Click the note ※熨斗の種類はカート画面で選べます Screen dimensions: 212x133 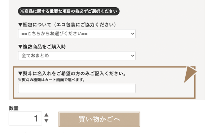coord(51,80)
